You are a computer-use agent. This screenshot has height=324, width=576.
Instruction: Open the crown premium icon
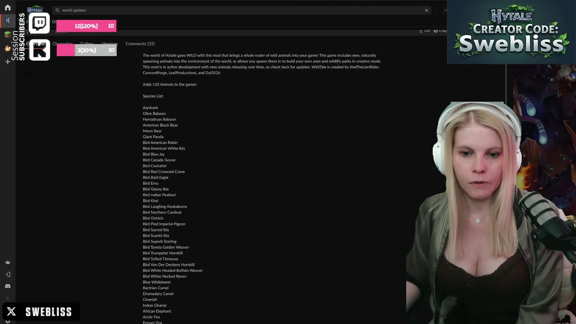click(x=8, y=262)
